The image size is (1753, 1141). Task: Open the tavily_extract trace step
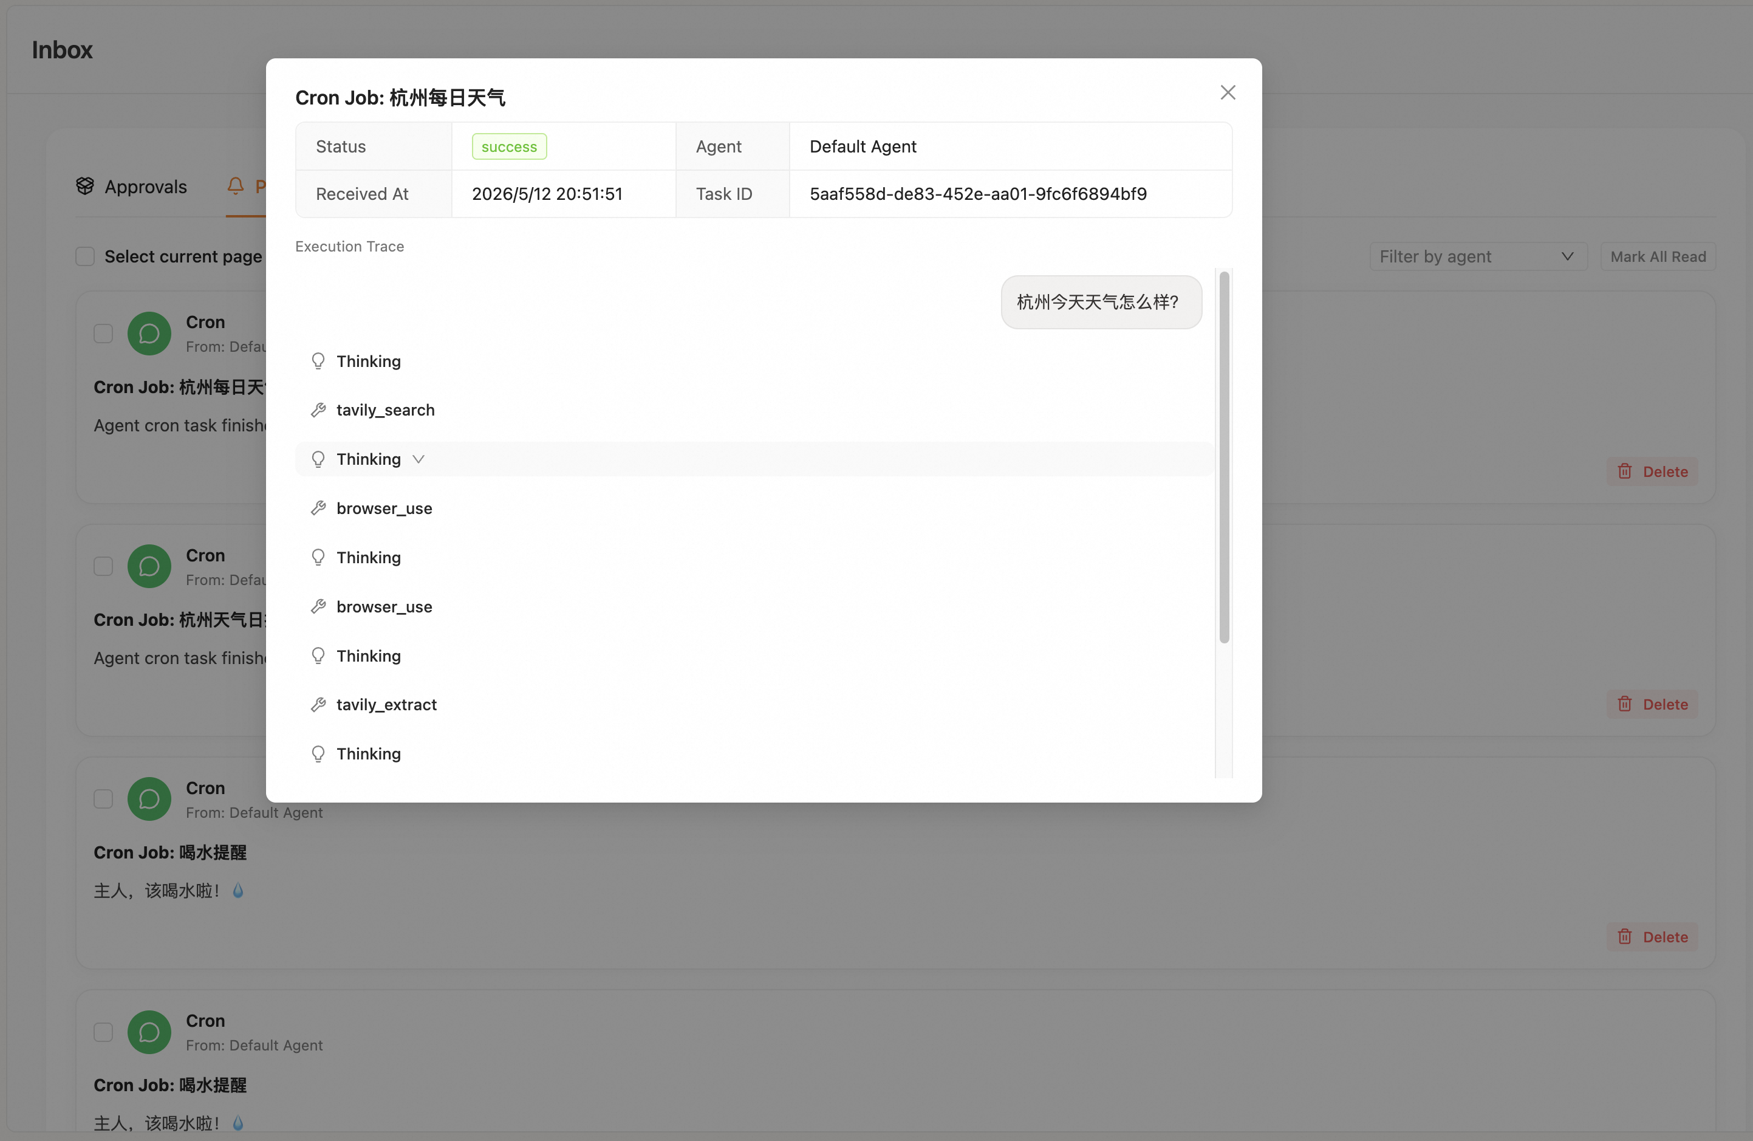tap(754, 705)
